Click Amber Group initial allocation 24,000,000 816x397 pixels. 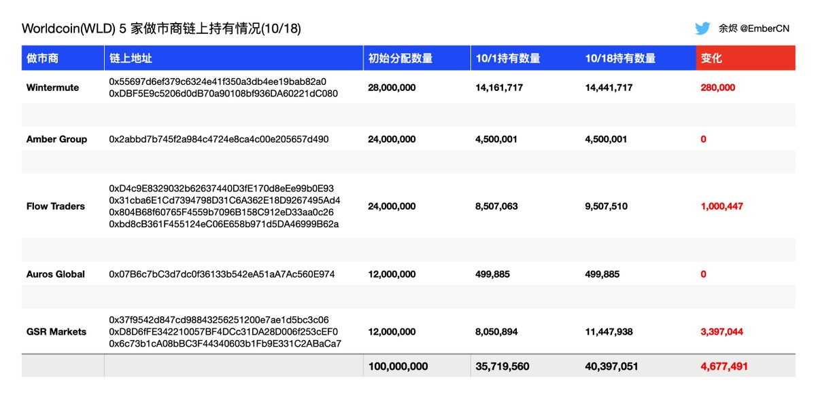click(392, 139)
